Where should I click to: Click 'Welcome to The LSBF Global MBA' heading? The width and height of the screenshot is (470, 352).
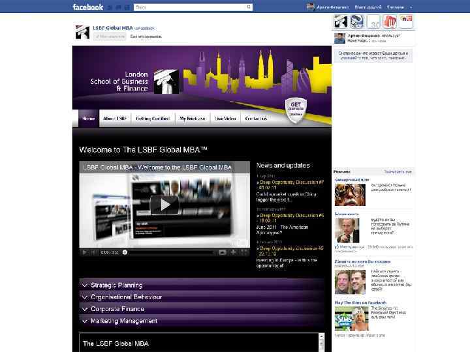pos(143,150)
